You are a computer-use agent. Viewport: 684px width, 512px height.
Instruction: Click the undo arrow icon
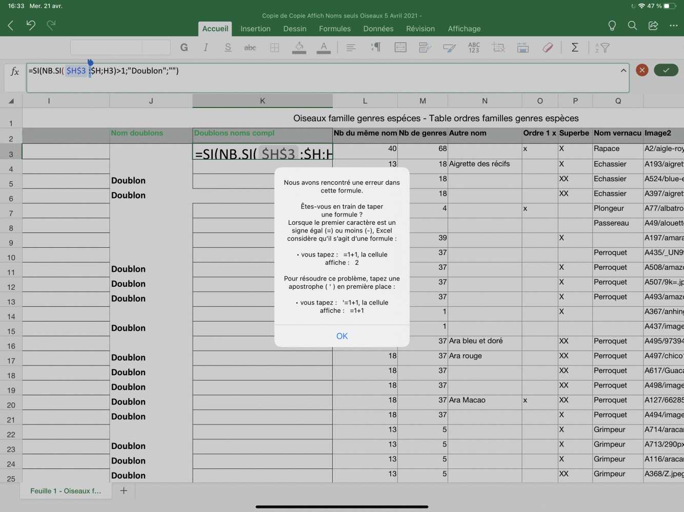(31, 25)
